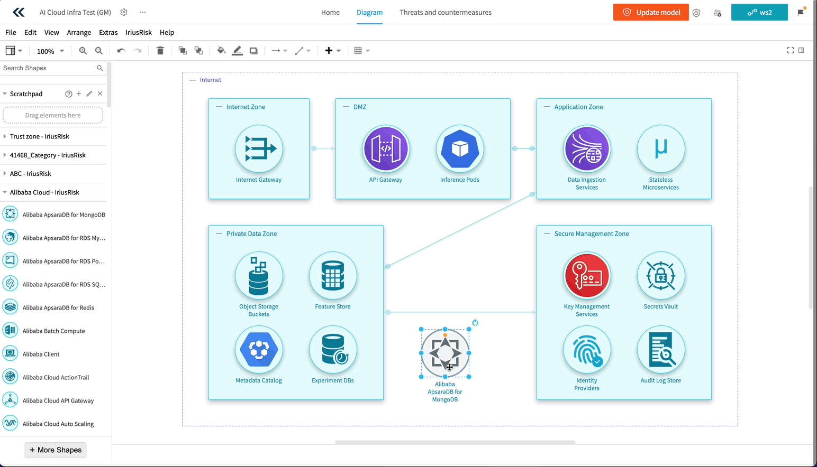The width and height of the screenshot is (817, 467).
Task: Open line color pencil tool
Action: [x=238, y=51]
